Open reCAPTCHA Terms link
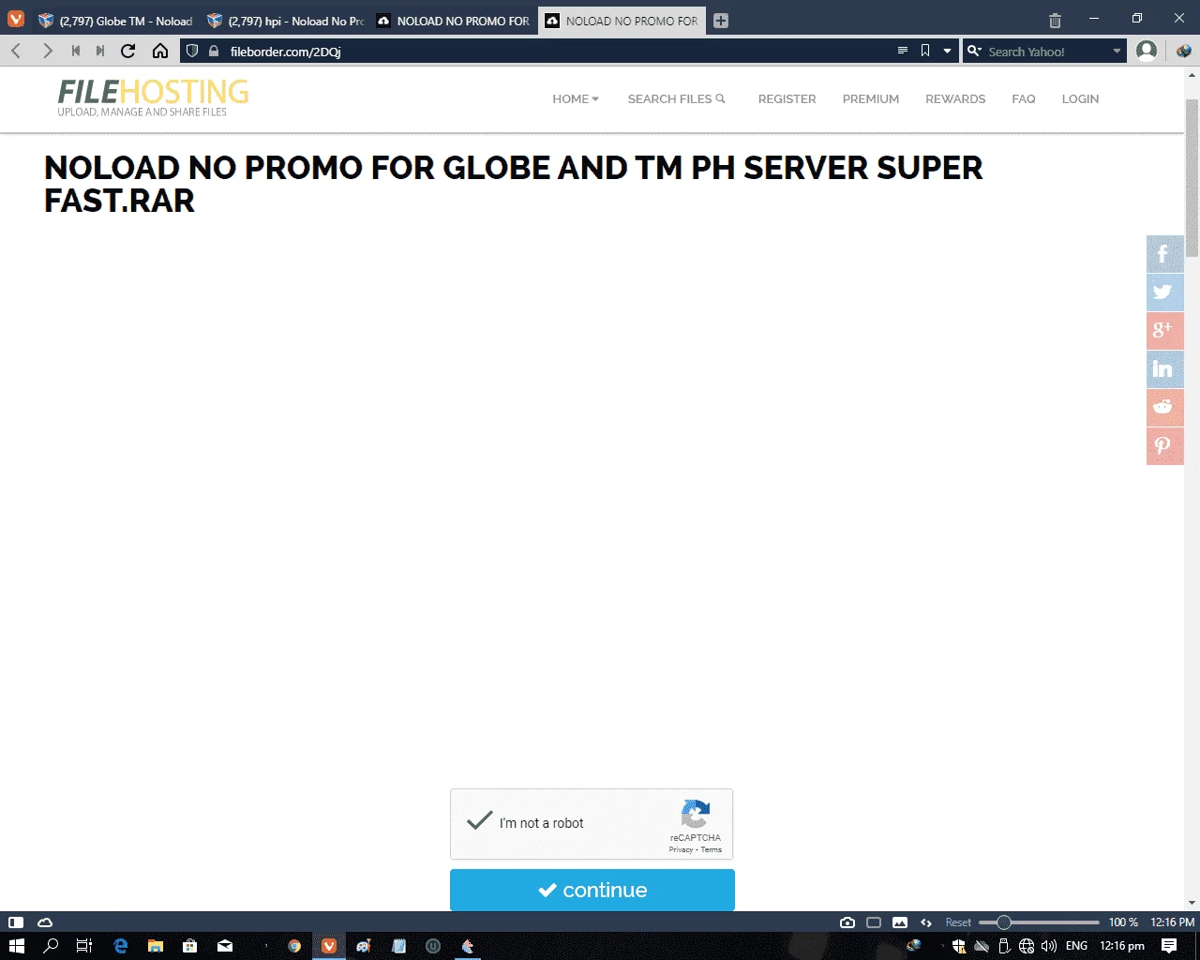The width and height of the screenshot is (1200, 960). point(712,850)
